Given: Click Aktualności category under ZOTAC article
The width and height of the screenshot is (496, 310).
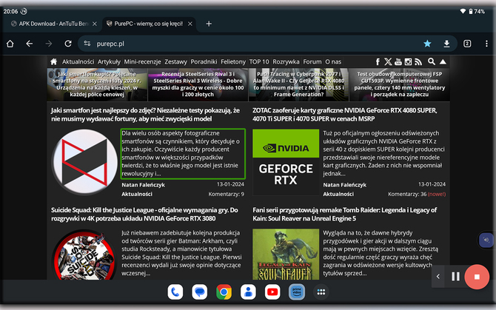Looking at the screenshot, I should click(338, 194).
